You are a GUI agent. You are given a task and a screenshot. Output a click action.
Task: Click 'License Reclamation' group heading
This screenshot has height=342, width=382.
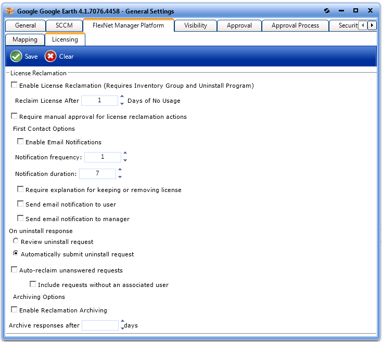[x=38, y=73]
